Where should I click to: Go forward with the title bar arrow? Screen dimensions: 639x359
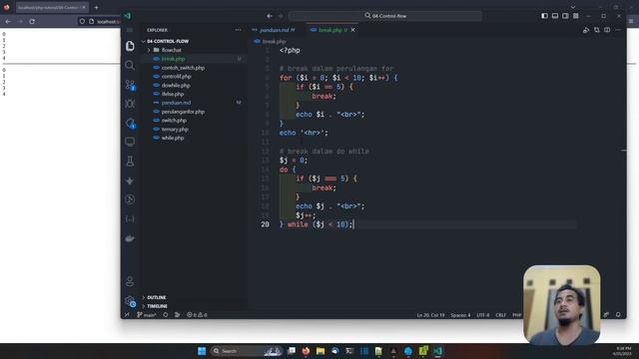281,16
